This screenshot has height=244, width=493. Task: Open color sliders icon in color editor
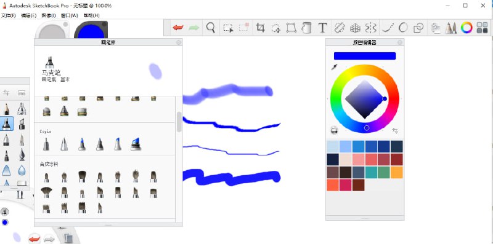[395, 130]
